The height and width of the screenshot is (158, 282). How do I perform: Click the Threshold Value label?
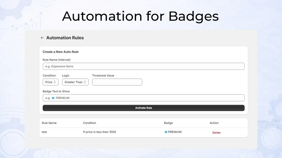pos(103,75)
